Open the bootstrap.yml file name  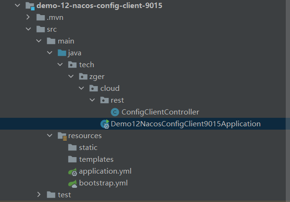click(x=104, y=184)
